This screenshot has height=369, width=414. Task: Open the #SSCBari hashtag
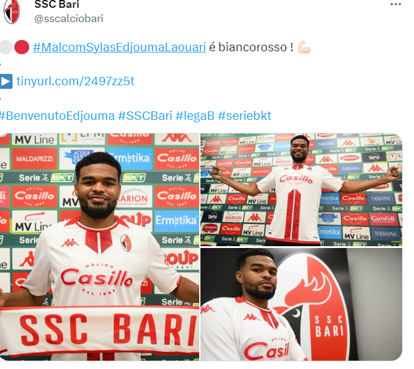click(145, 116)
